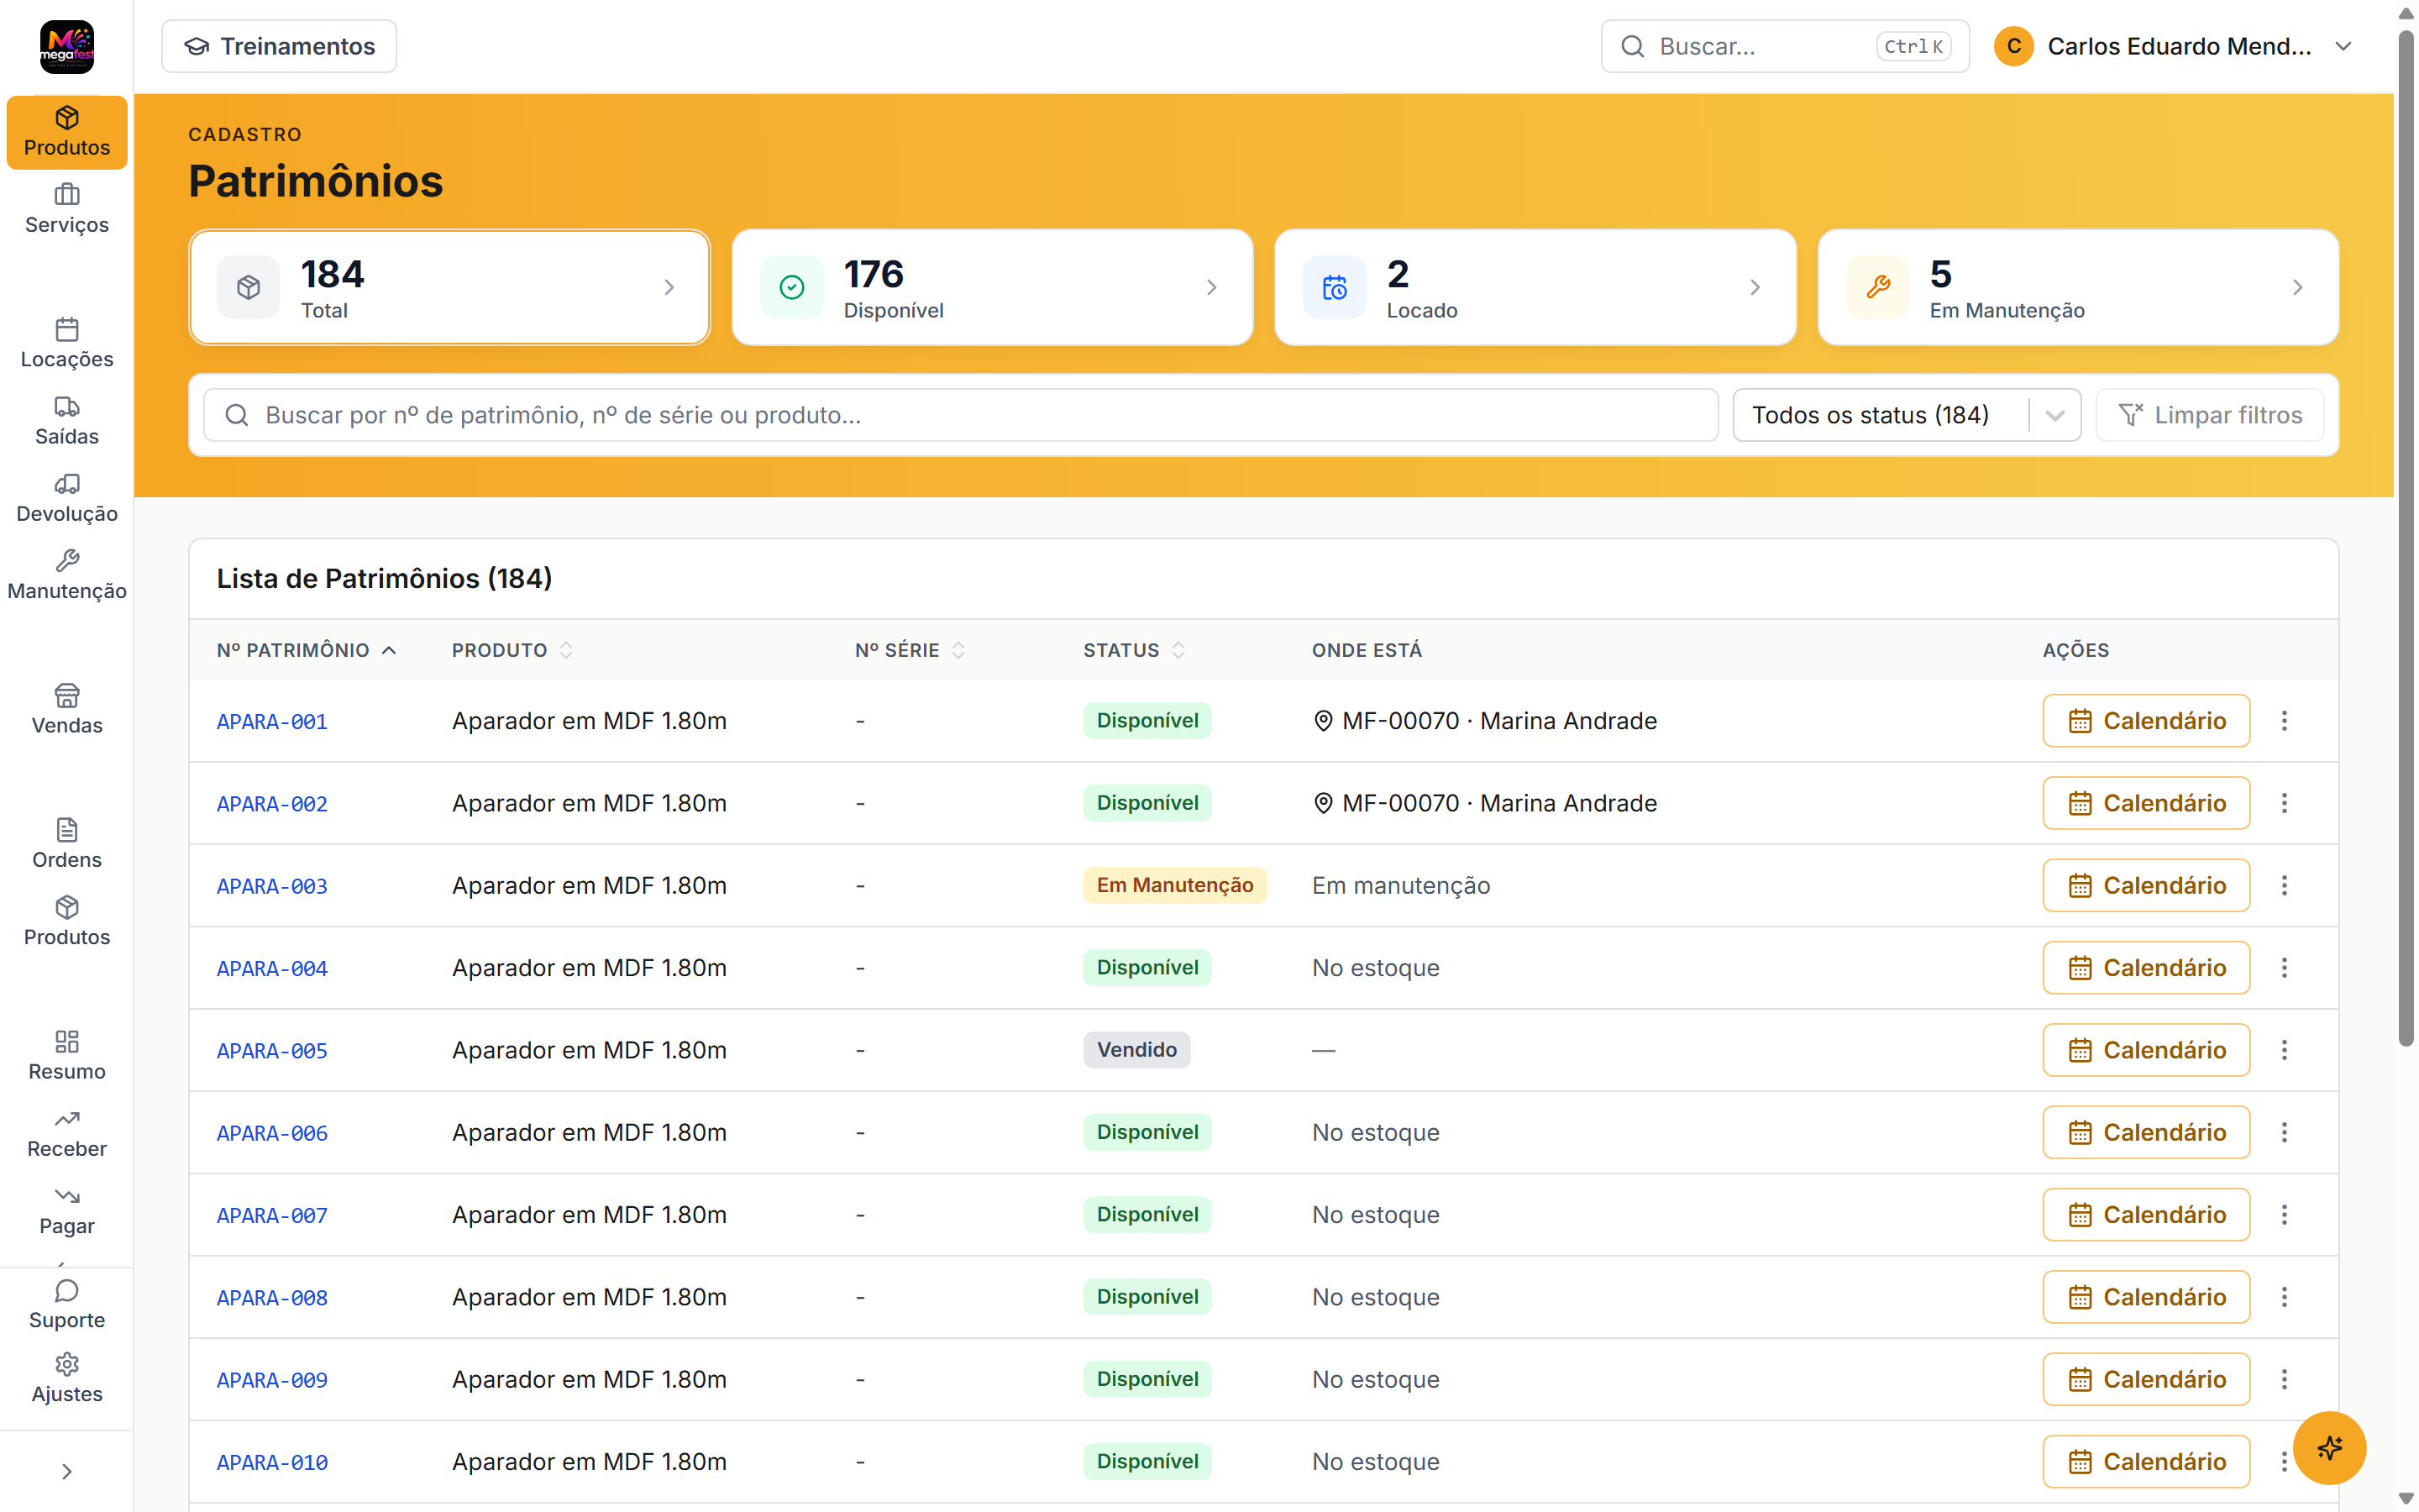Open Serviços in the sidebar

pos(67,210)
